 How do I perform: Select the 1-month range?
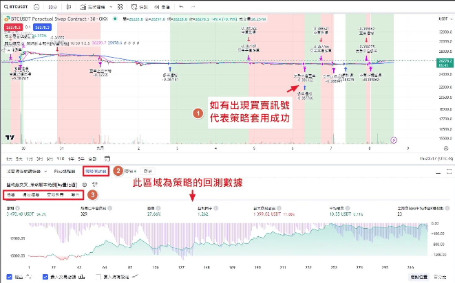click(x=30, y=159)
